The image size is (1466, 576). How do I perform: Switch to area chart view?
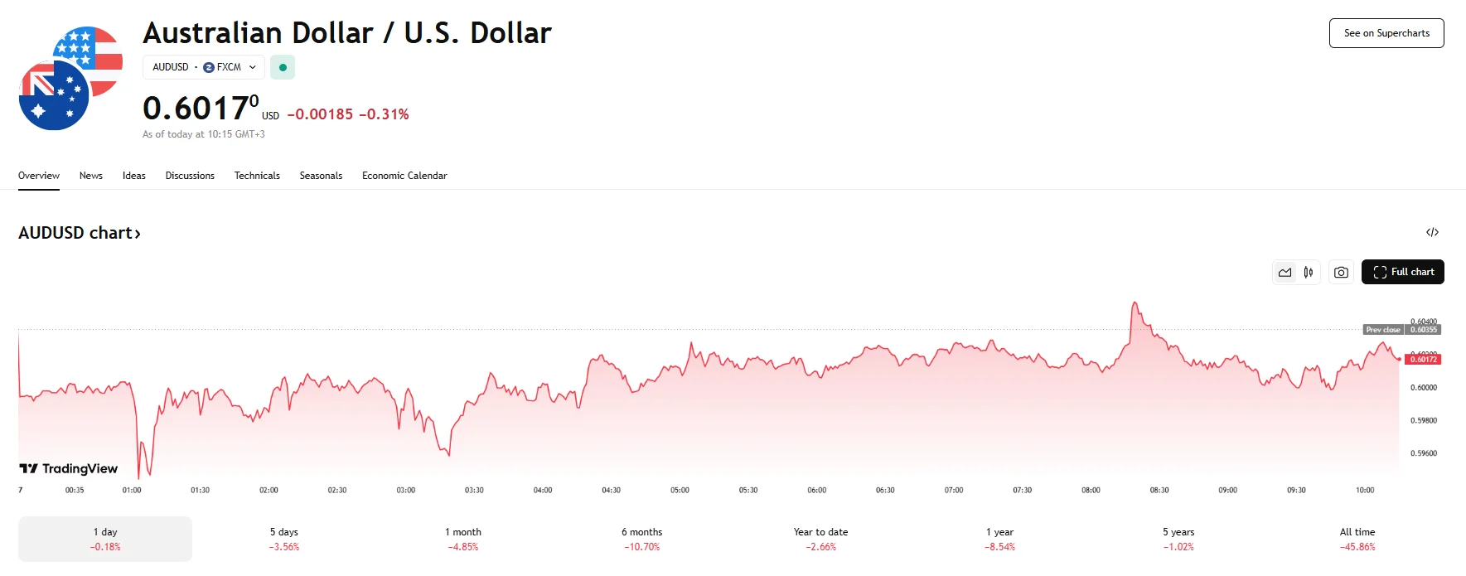pos(1285,272)
